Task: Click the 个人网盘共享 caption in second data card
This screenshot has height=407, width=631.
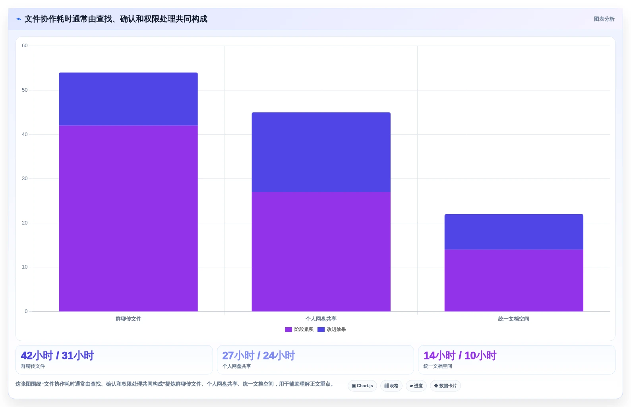Action: (237, 367)
